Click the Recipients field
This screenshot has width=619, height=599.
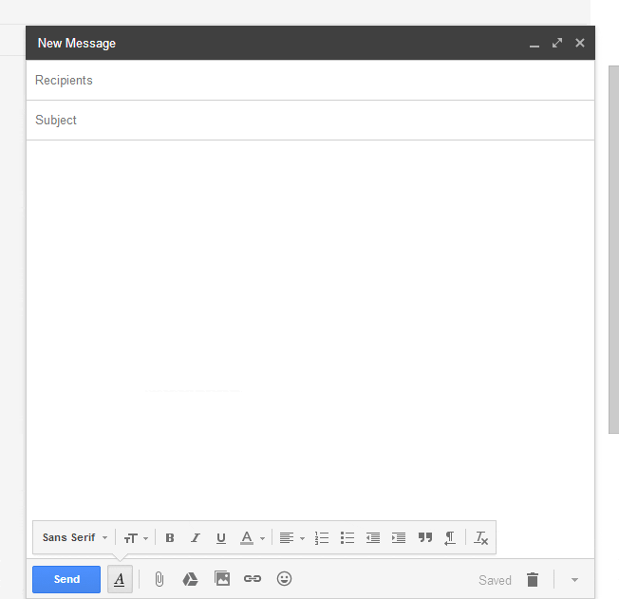[x=309, y=81]
